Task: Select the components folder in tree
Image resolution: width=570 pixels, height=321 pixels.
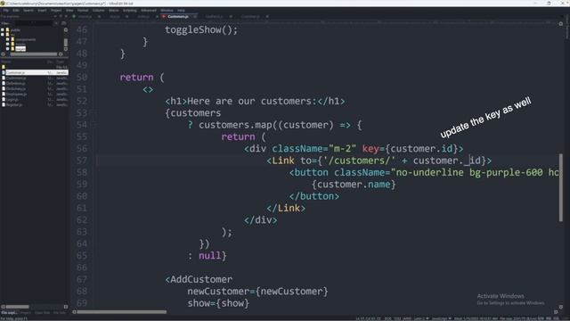Action: coord(26,39)
